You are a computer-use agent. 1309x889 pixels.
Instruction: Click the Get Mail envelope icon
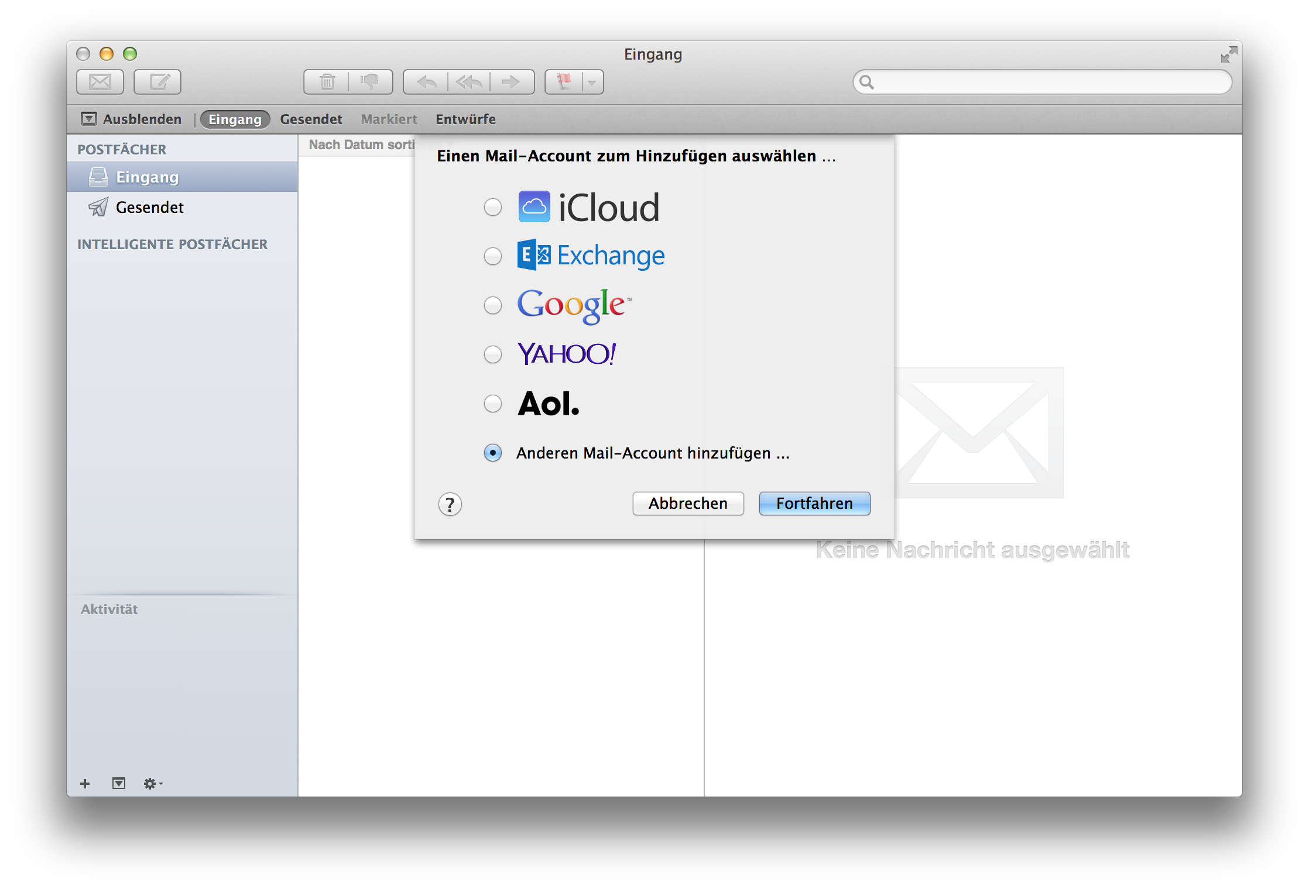(100, 82)
